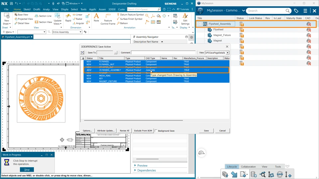The height and width of the screenshot is (179, 319).
Task: Open the hamburger menu in MySession
Action: point(305,11)
